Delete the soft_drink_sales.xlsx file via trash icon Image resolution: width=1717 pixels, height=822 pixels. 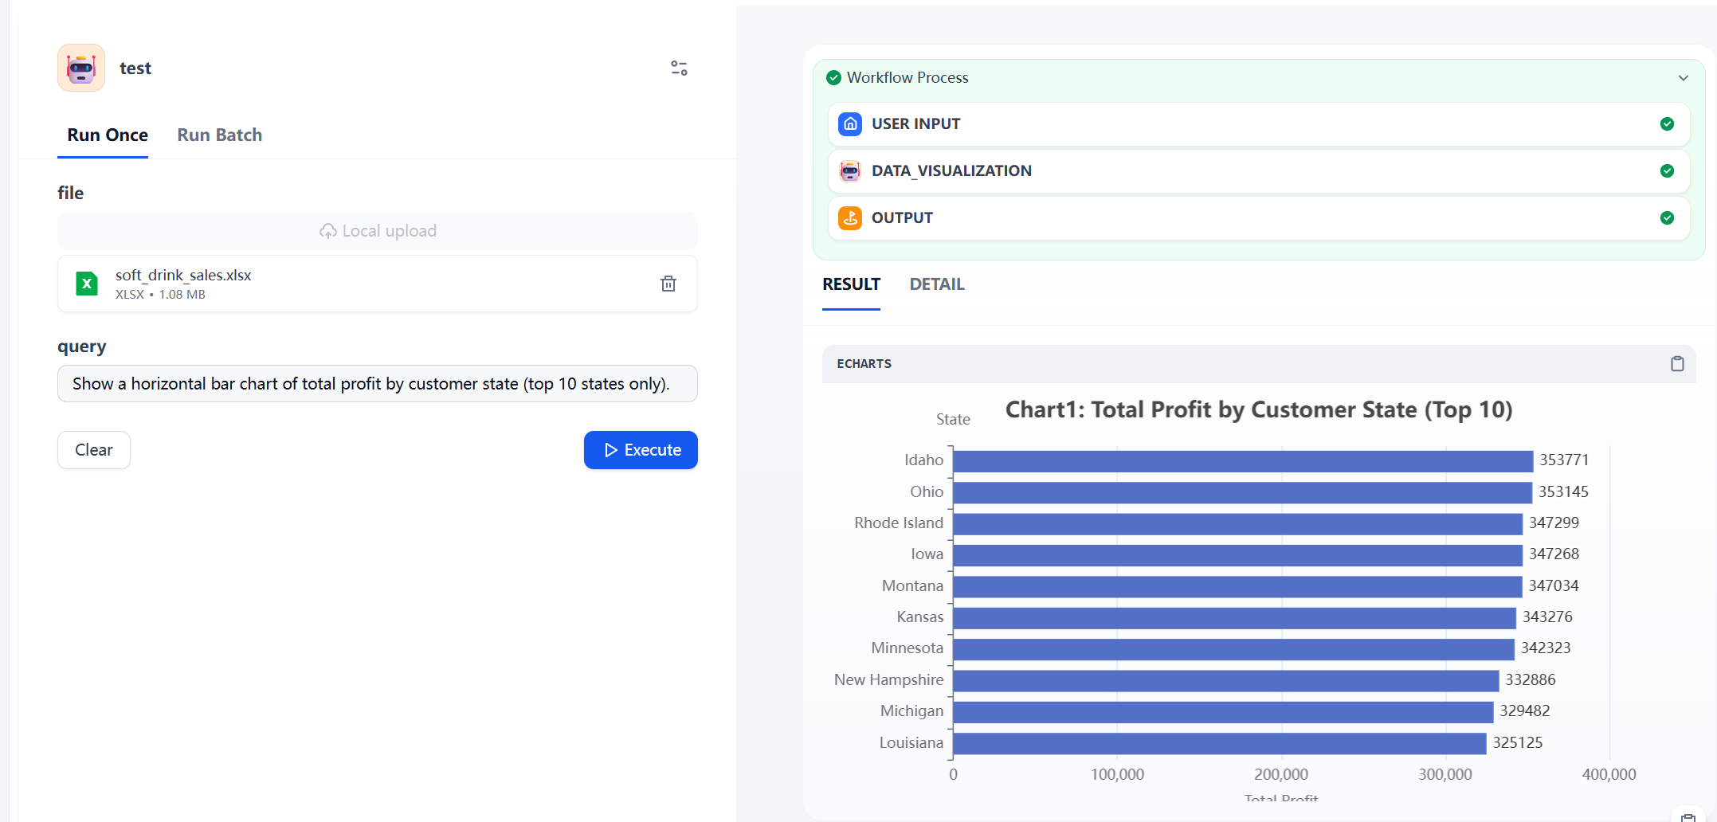click(668, 284)
